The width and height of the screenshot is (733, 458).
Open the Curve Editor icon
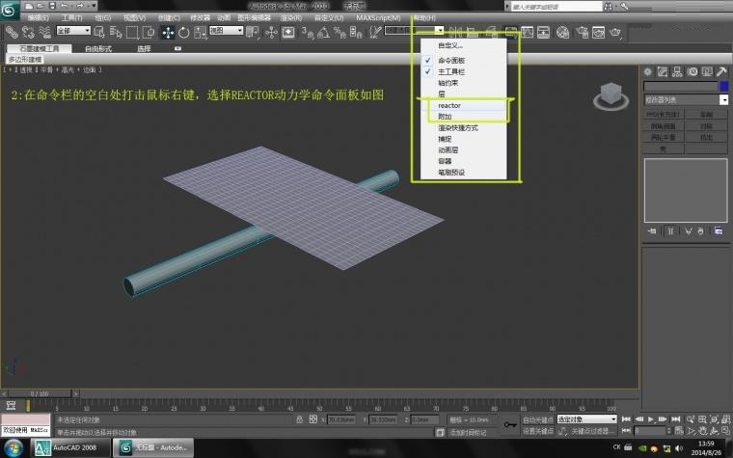[x=528, y=32]
